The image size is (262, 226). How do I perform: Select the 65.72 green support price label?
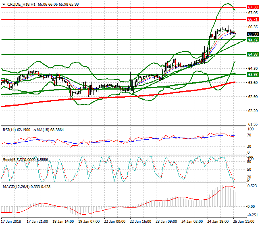[253, 40]
